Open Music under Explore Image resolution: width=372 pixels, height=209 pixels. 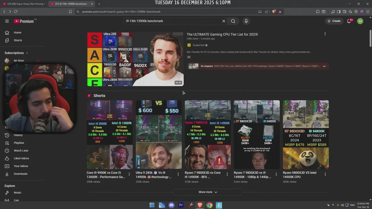pos(17,192)
